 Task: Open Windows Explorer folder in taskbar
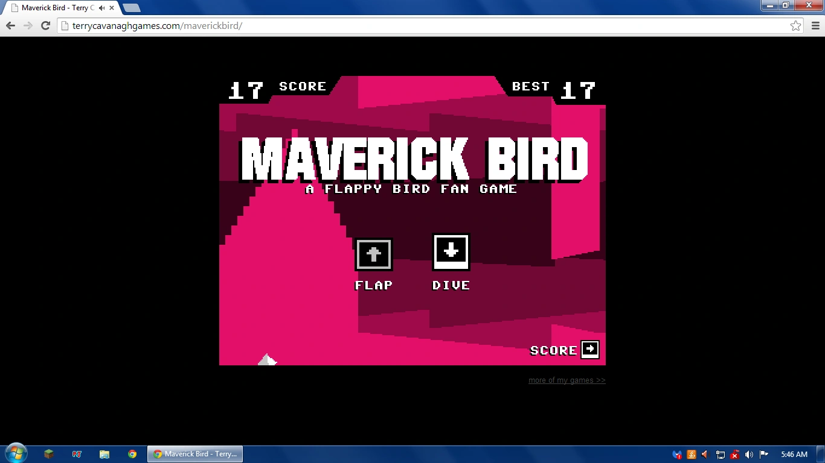tap(104, 454)
